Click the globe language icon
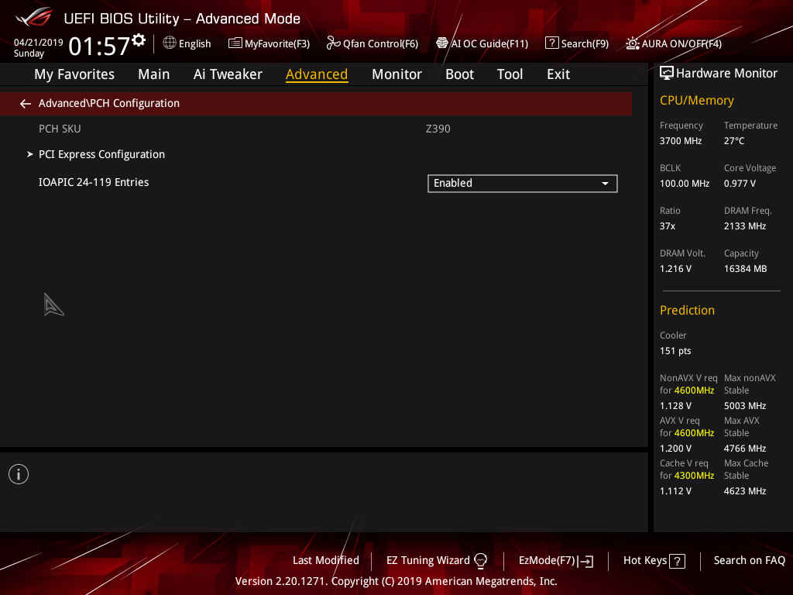Screen dimensions: 793x595 tap(170, 43)
